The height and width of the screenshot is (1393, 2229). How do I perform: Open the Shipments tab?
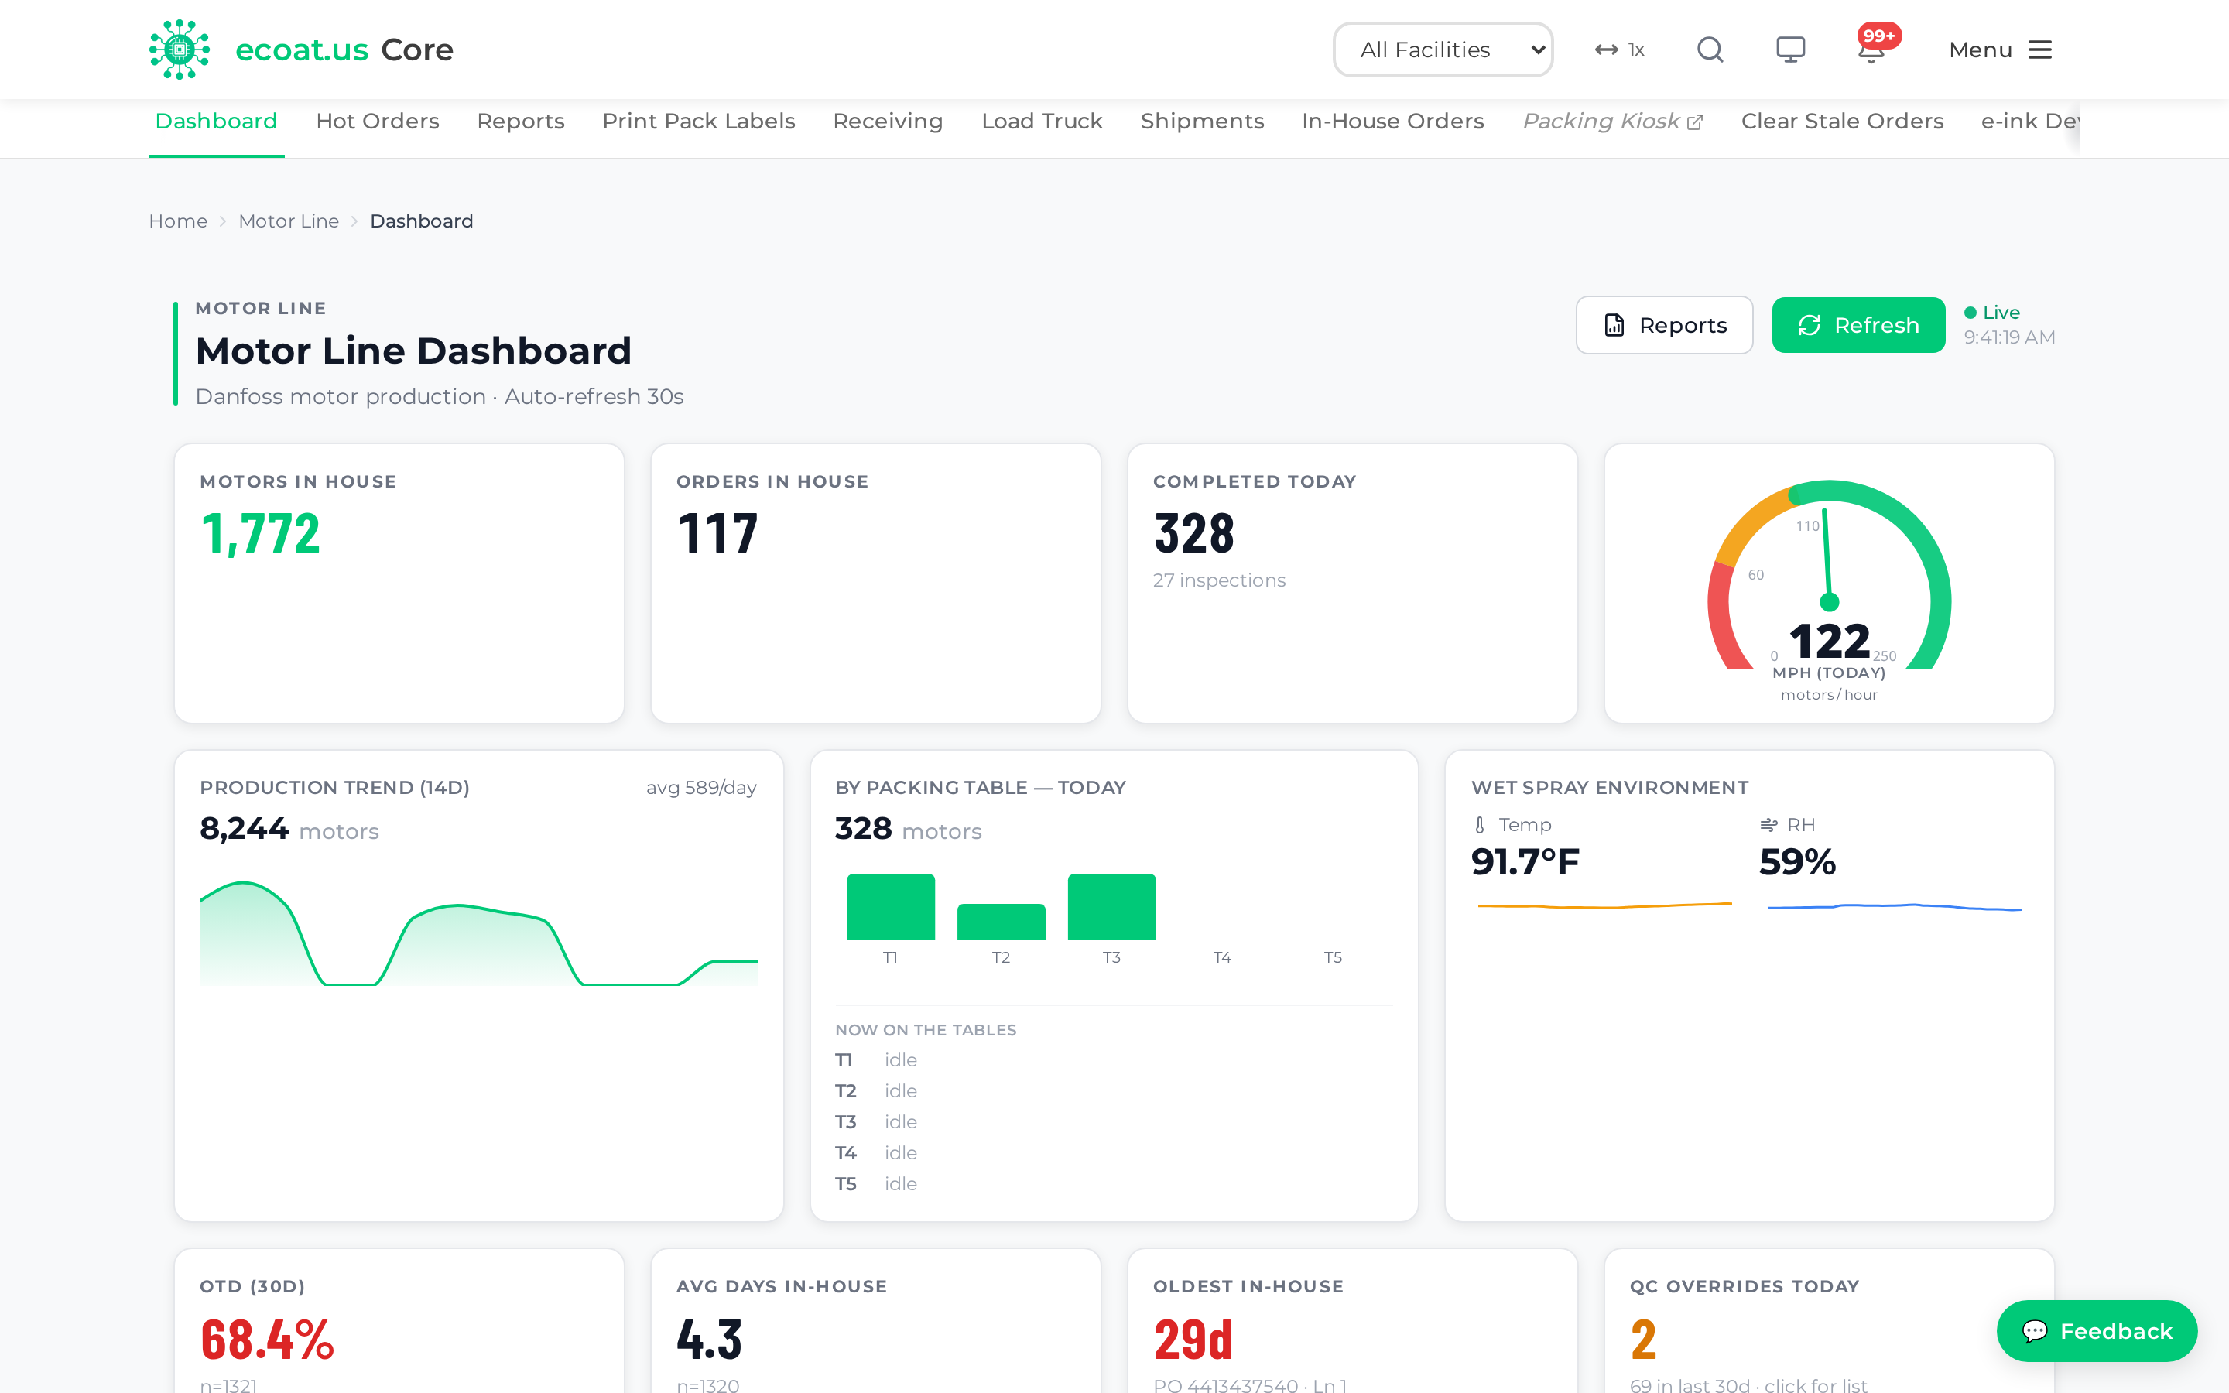pyautogui.click(x=1202, y=122)
